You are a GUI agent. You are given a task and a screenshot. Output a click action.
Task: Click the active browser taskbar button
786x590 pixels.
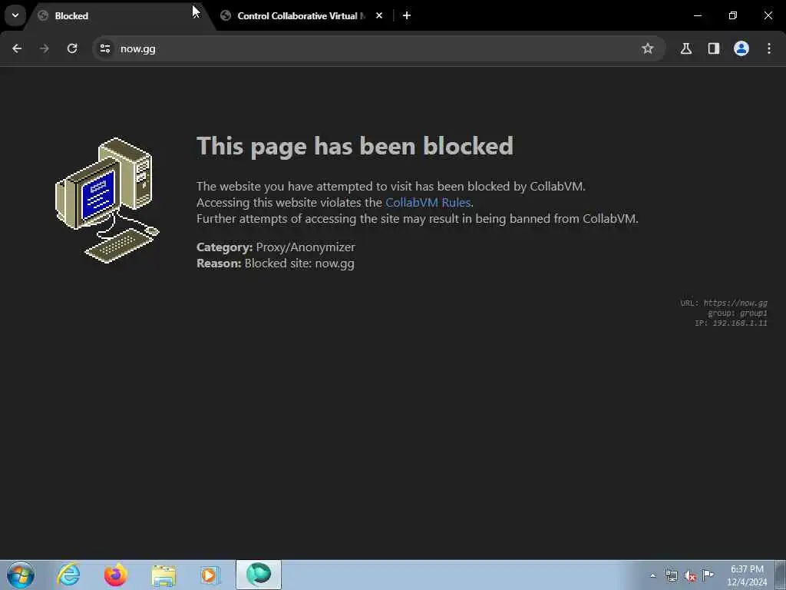259,575
